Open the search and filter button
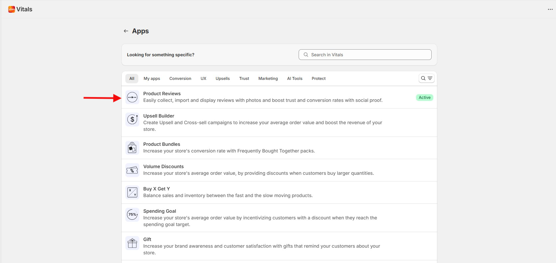The image size is (556, 263). point(426,78)
